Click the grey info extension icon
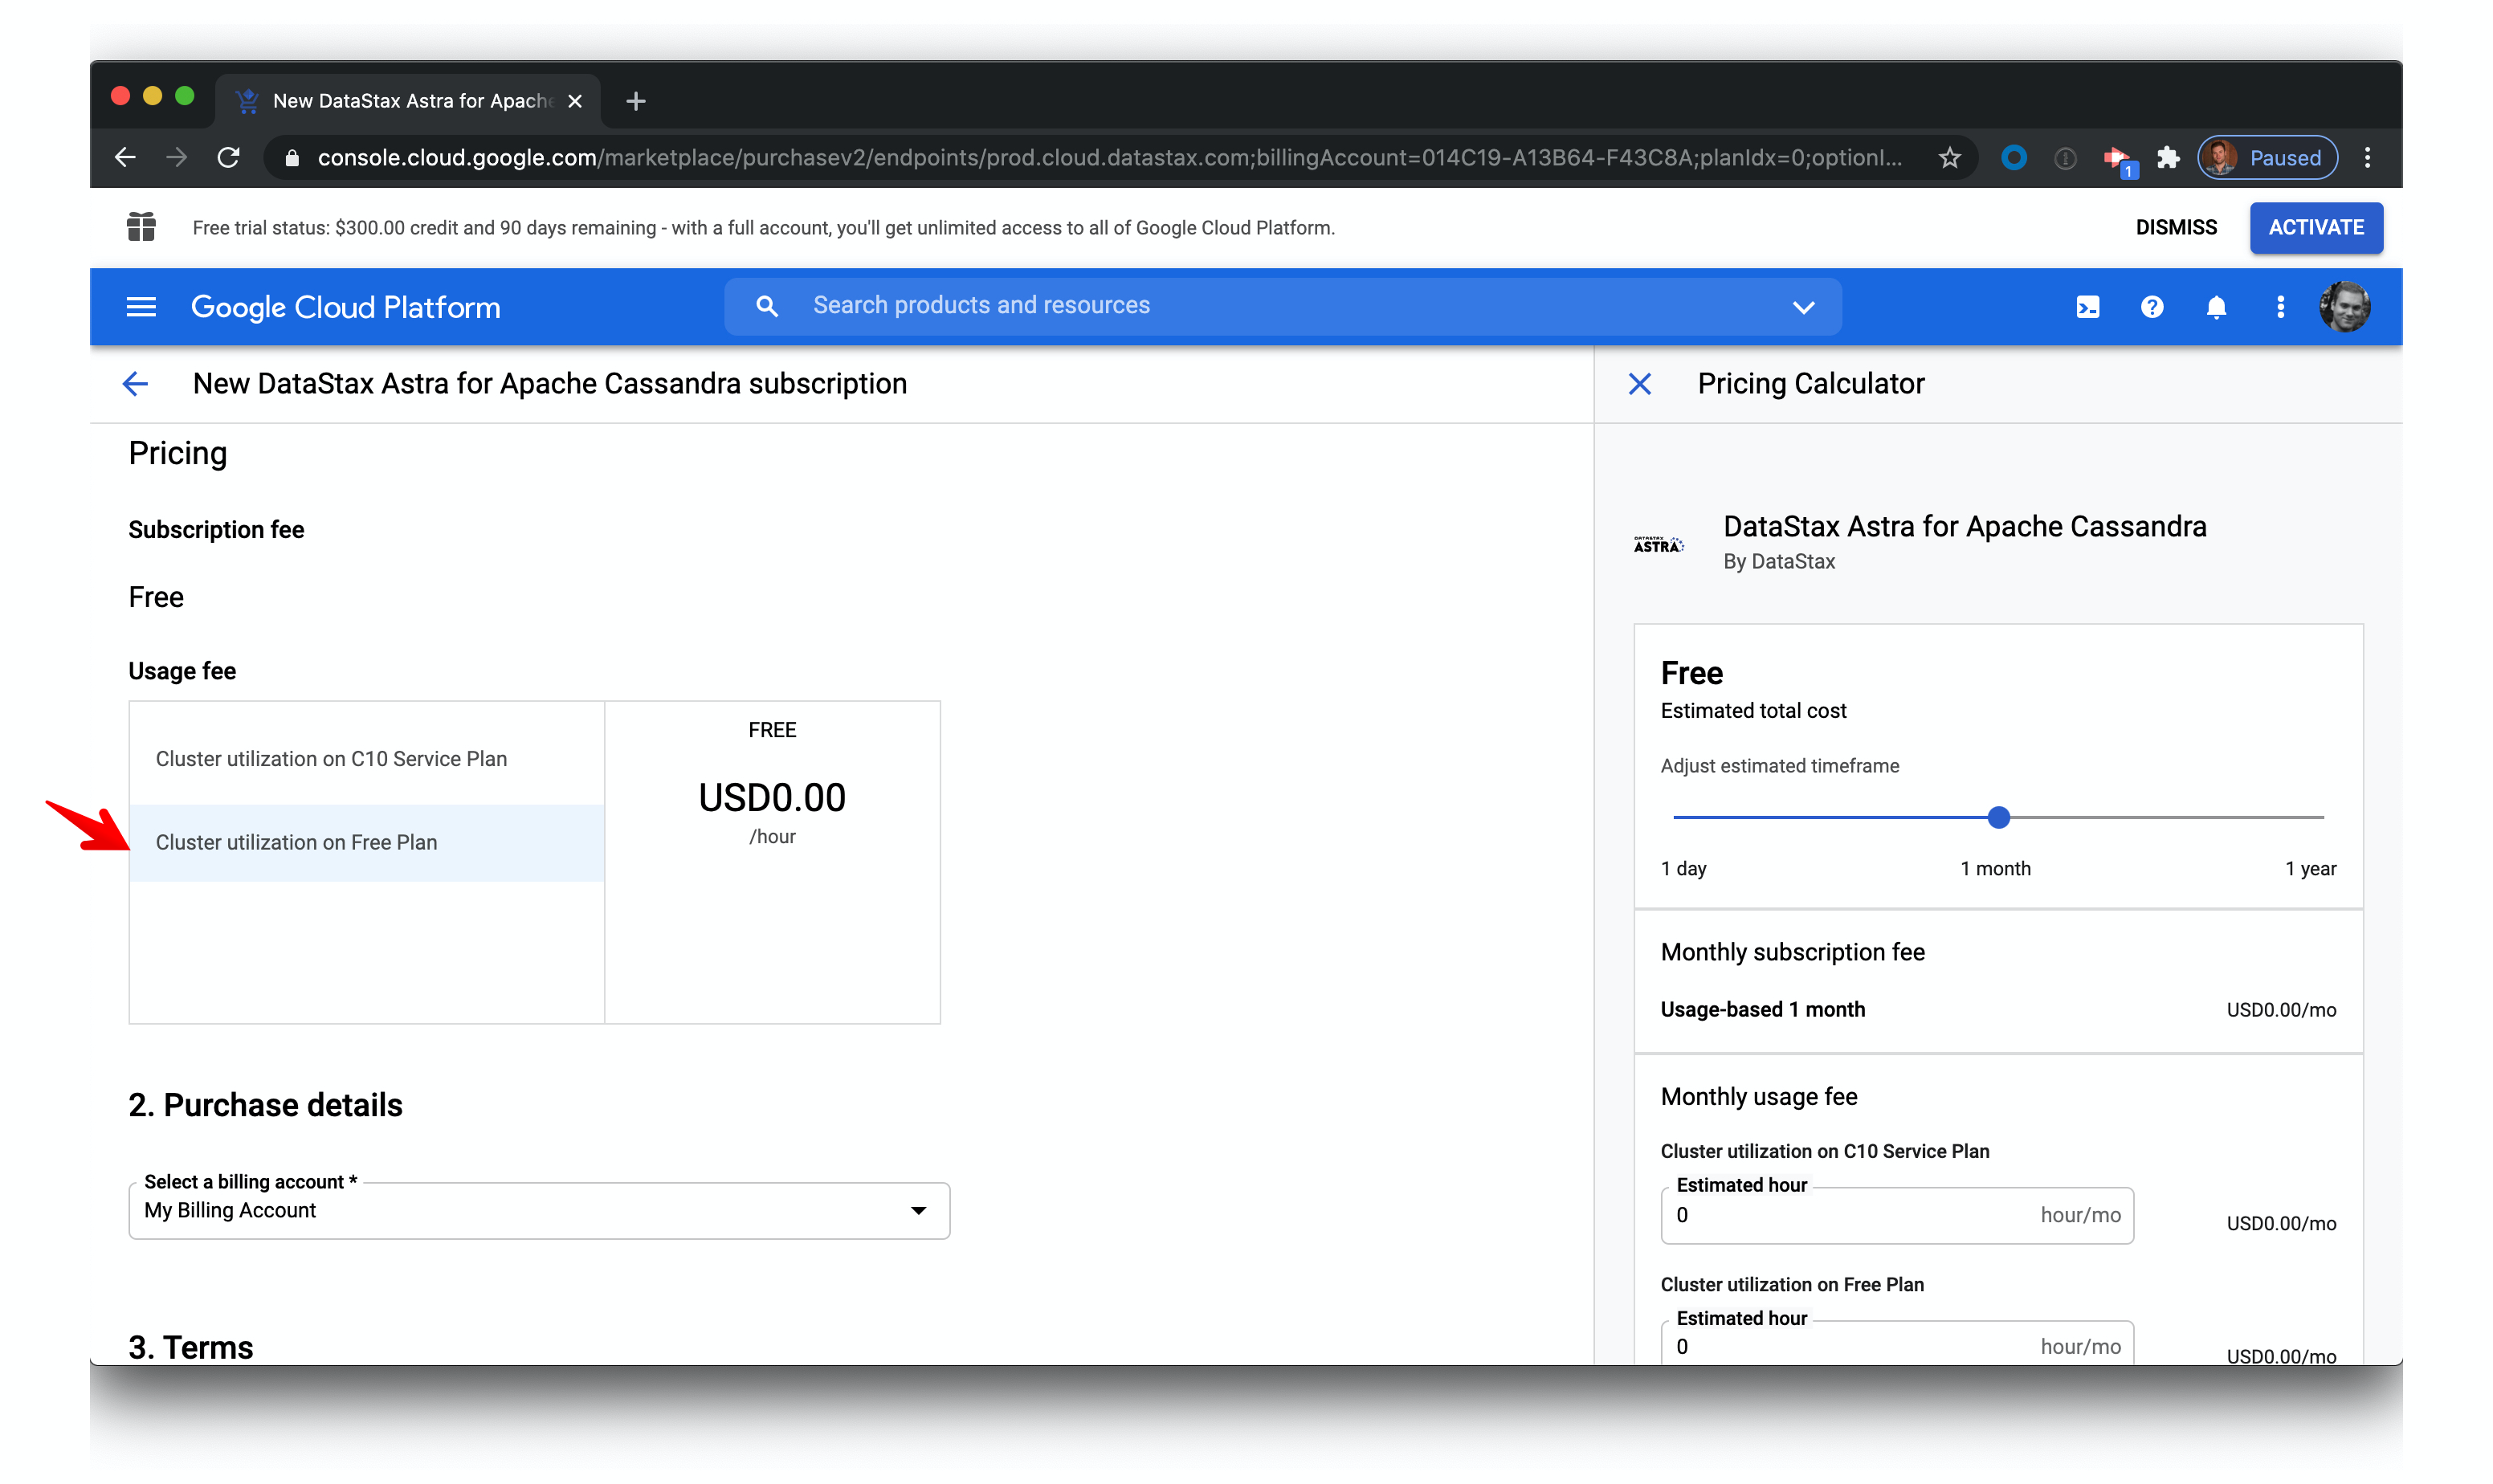Image resolution: width=2493 pixels, height=1484 pixels. tap(2064, 158)
